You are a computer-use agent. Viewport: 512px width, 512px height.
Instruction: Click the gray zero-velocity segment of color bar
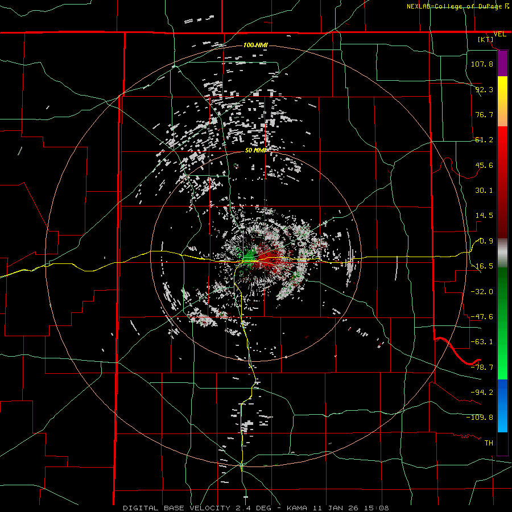(502, 253)
